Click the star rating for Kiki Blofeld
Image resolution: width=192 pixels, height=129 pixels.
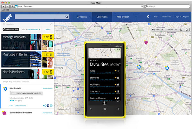pos(13,101)
